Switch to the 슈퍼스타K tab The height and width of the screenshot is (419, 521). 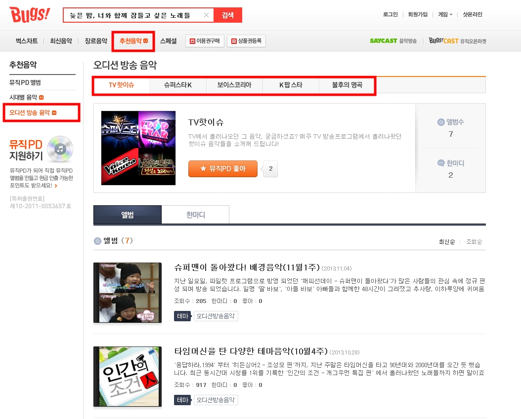[178, 85]
